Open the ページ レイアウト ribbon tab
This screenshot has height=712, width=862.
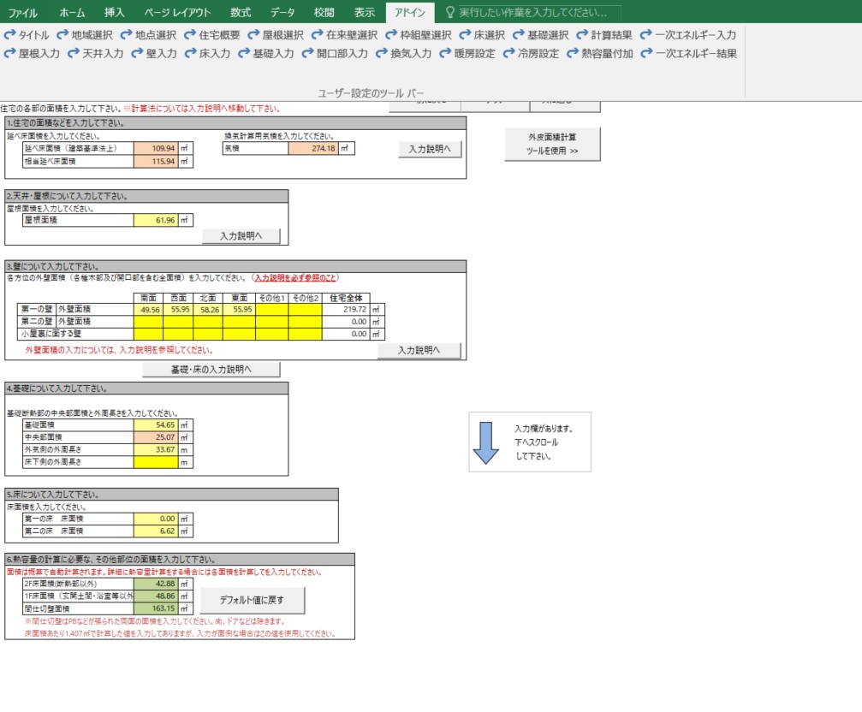[177, 13]
